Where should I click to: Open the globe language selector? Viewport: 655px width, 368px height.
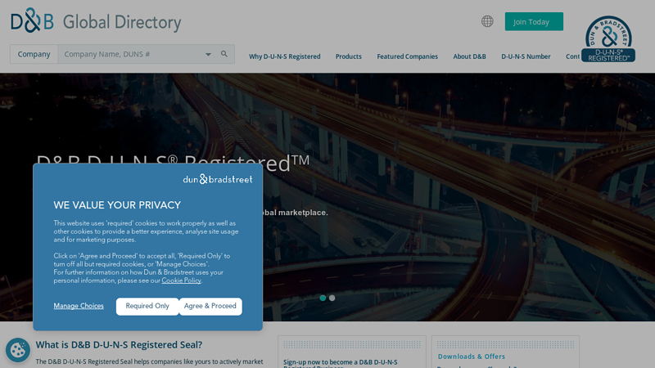tap(487, 21)
